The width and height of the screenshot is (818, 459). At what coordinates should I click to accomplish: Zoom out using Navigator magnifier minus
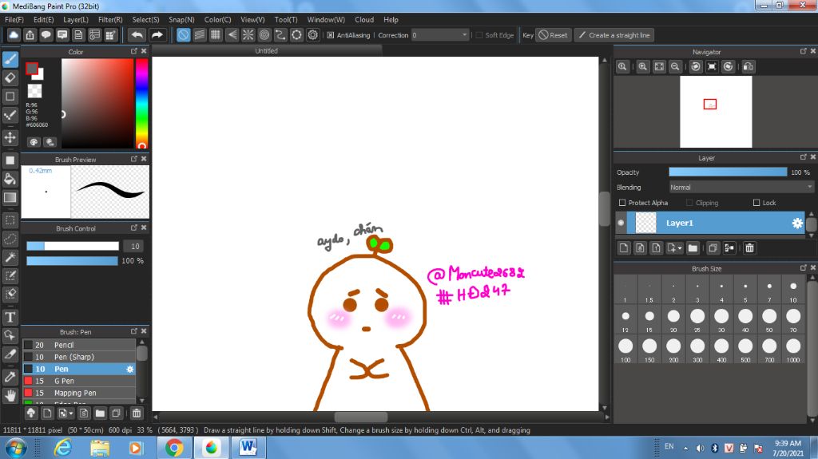point(675,67)
